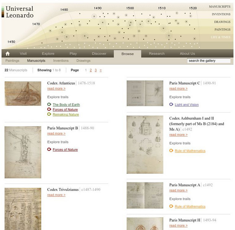The width and height of the screenshot is (235, 230).
Task: Open the Play menu
Action: coord(73,54)
